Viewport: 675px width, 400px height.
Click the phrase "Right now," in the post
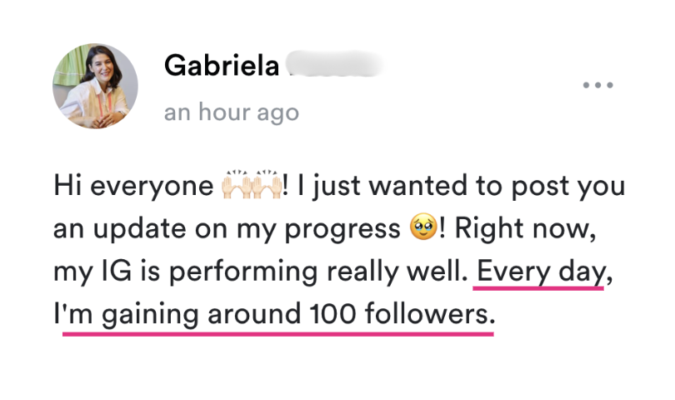click(x=525, y=228)
